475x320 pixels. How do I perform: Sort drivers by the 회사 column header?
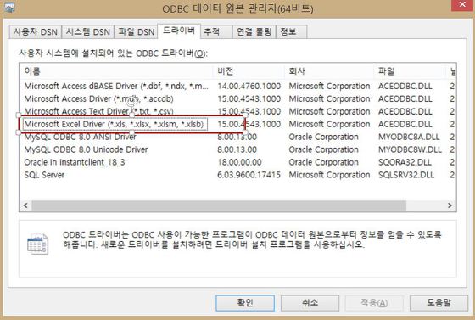[x=330, y=71]
